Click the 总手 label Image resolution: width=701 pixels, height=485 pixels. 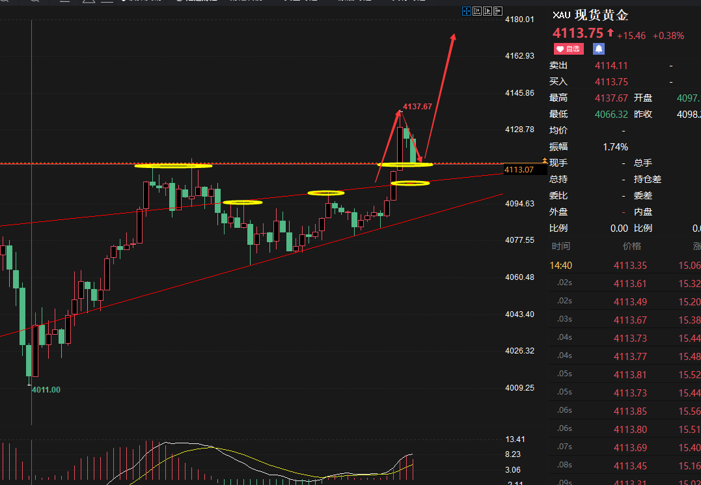pos(643,163)
